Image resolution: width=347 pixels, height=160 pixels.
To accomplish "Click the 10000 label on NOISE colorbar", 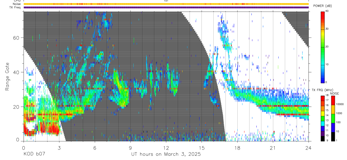I will click(340, 104).
